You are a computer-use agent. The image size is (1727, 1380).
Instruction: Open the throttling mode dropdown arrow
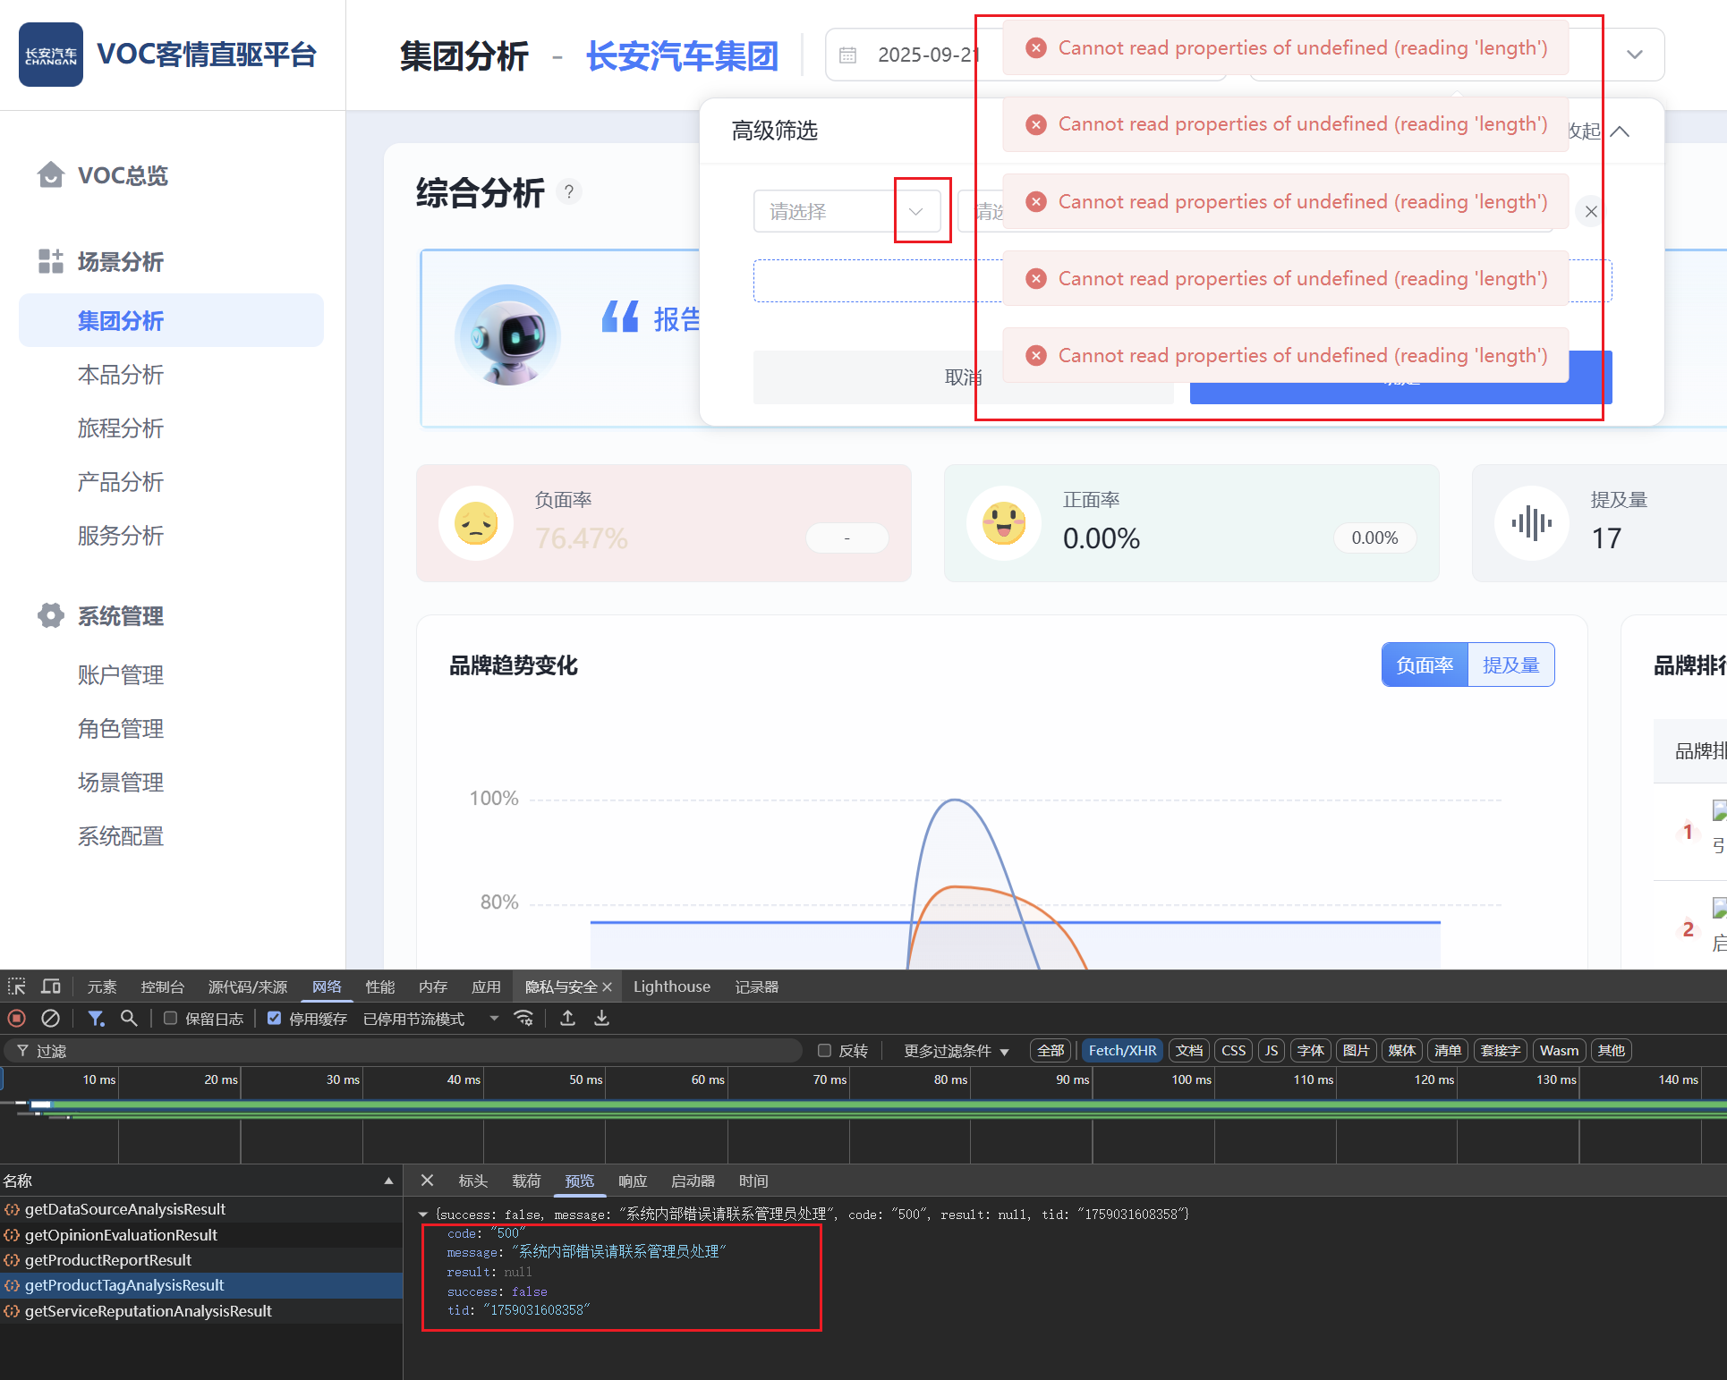click(x=494, y=1018)
